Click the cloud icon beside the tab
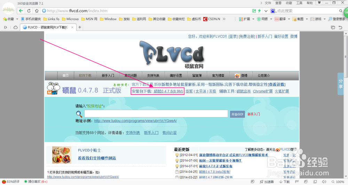Viewport: 348px width, 185px height. pos(16,27)
